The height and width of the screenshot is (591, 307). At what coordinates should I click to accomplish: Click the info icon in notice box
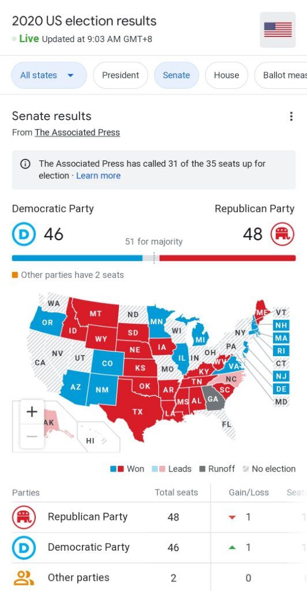coord(25,164)
